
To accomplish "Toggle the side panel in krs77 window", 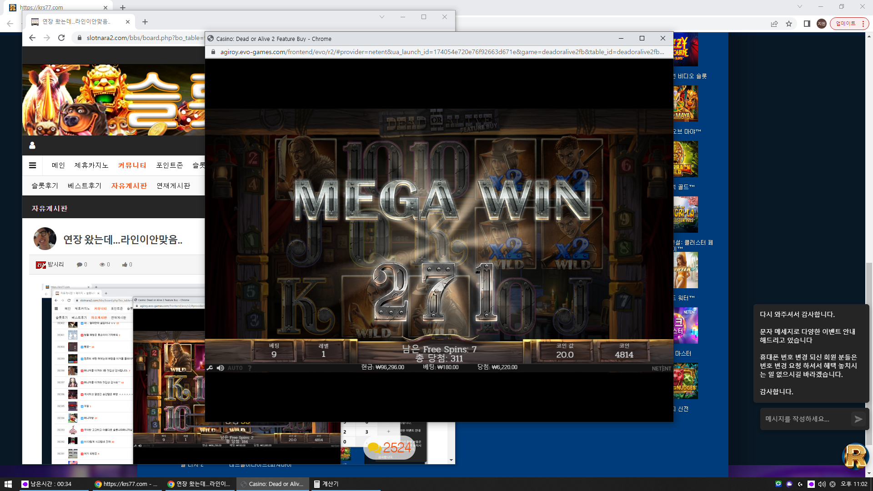I will tap(807, 24).
